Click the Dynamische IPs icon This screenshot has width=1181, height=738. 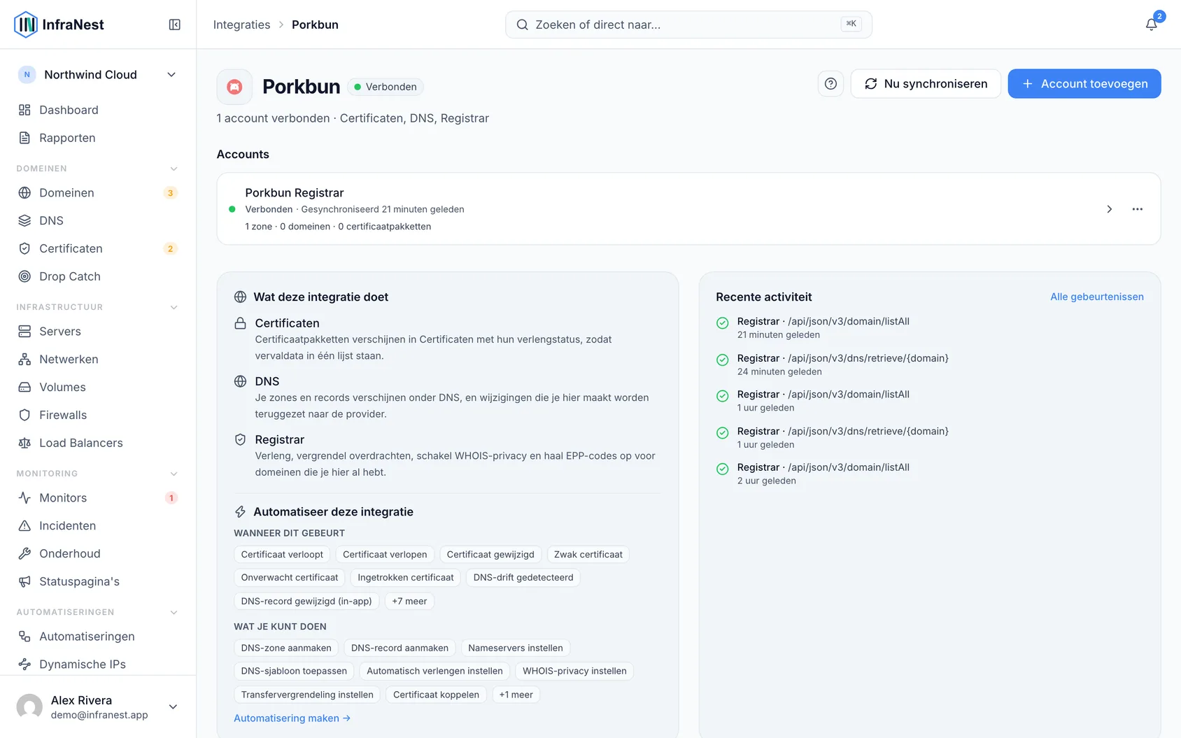tap(24, 664)
